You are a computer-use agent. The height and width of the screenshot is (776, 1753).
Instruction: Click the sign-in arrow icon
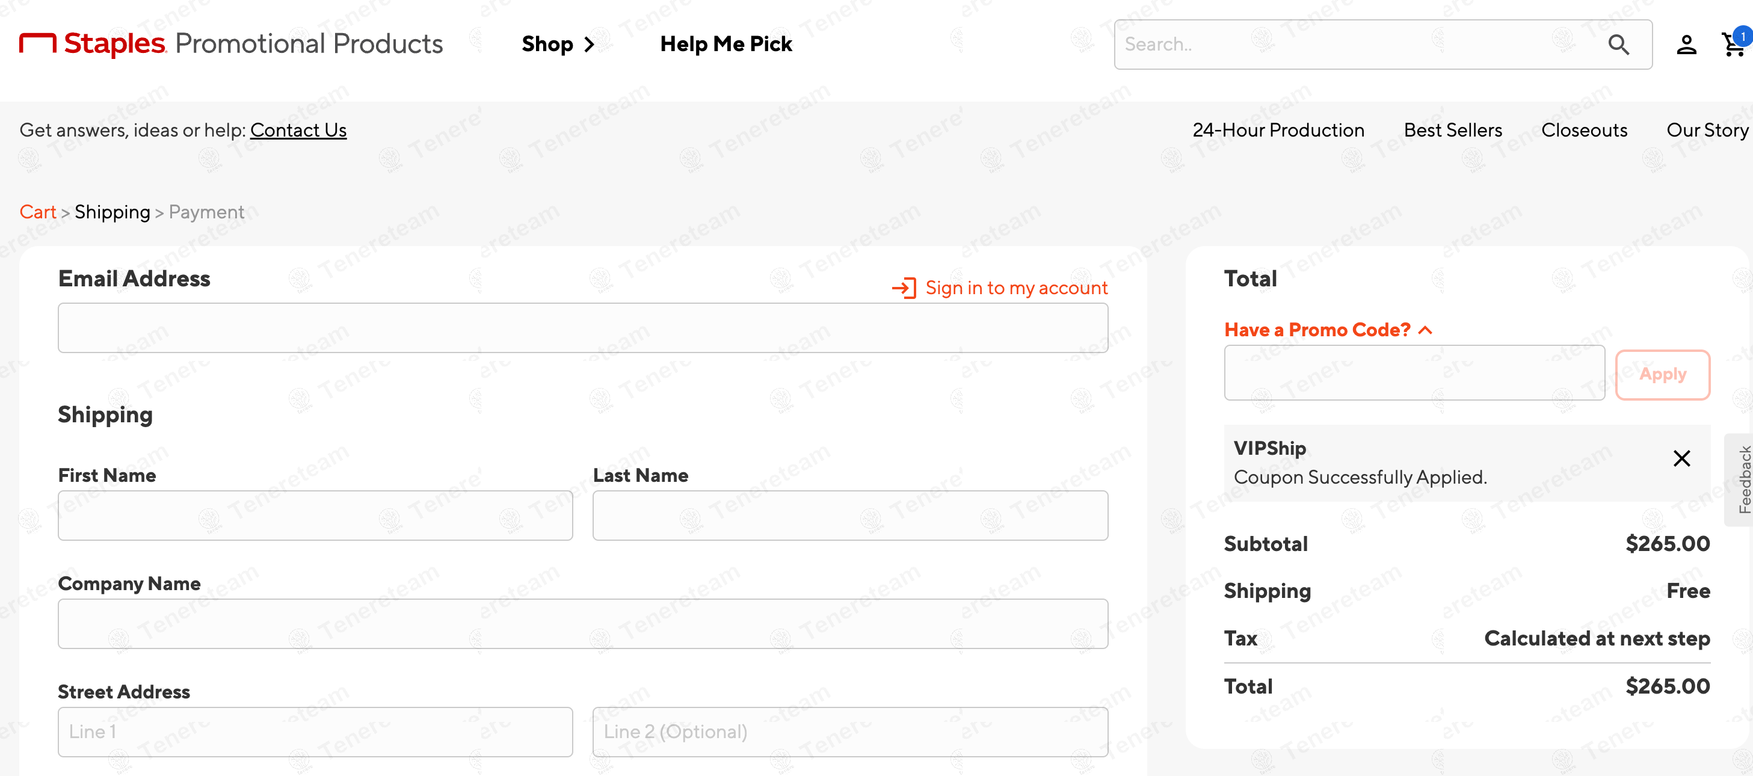(904, 288)
